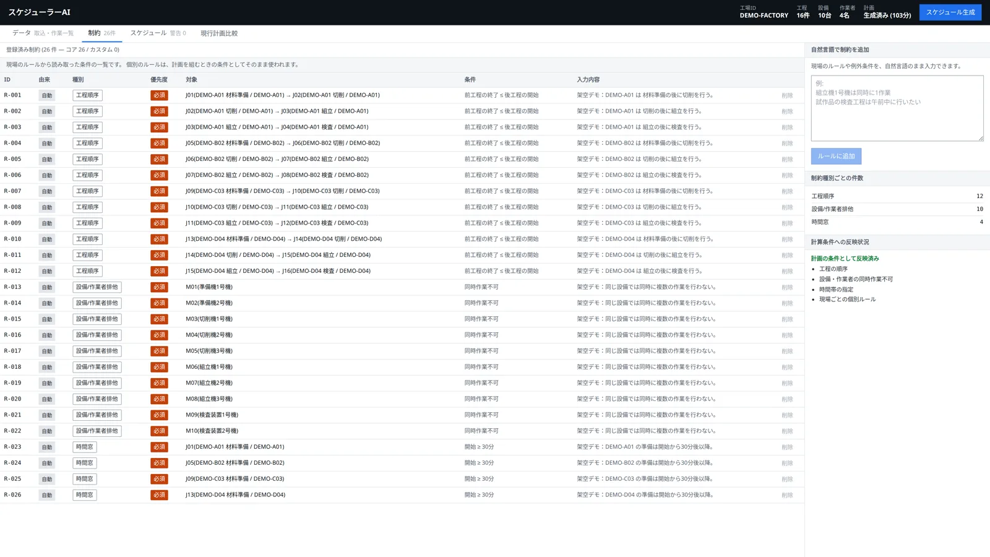Click the 設備/作業者排他 count row in sidebar
The width and height of the screenshot is (990, 557).
click(x=897, y=209)
